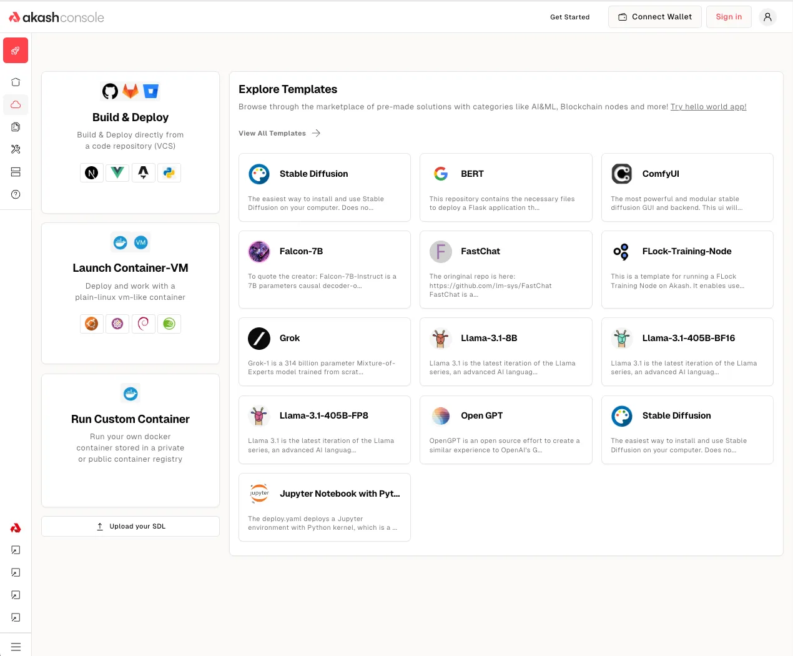Select the Next.js framework icon

pyautogui.click(x=92, y=173)
